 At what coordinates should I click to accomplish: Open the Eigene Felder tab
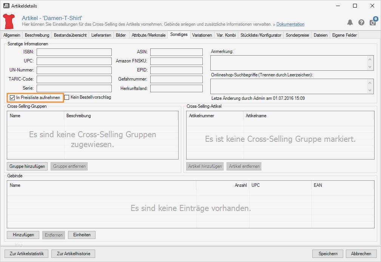pyautogui.click(x=344, y=35)
